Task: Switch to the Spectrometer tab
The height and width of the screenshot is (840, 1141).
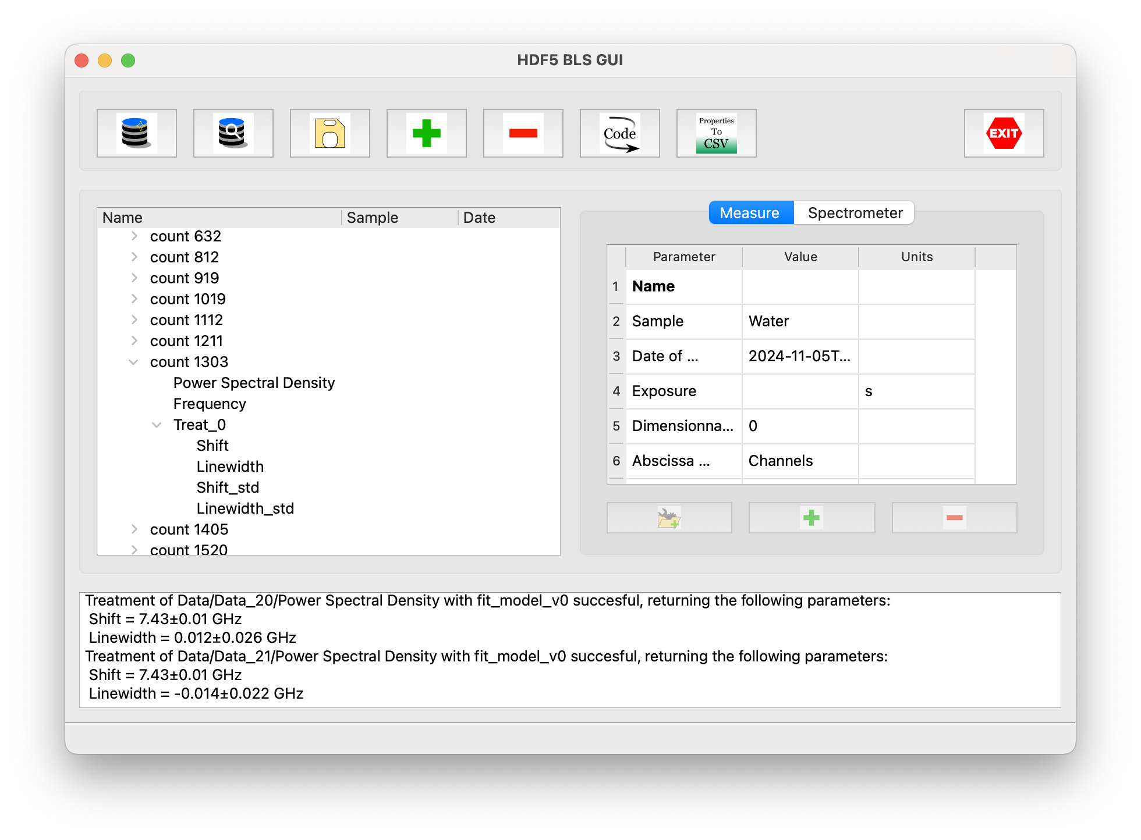Action: click(855, 213)
